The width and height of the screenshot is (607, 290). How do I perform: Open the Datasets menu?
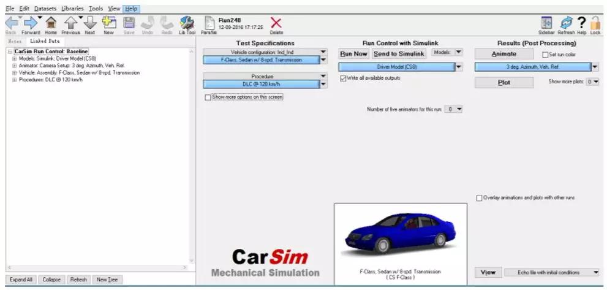pos(45,9)
